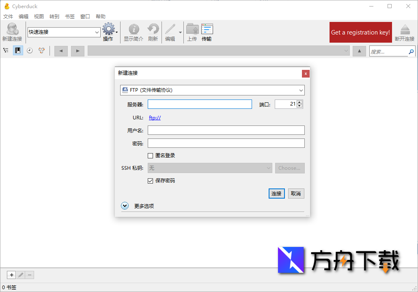
Task: Enable anonymous login (匿名登录) checkbox
Action: pos(151,156)
